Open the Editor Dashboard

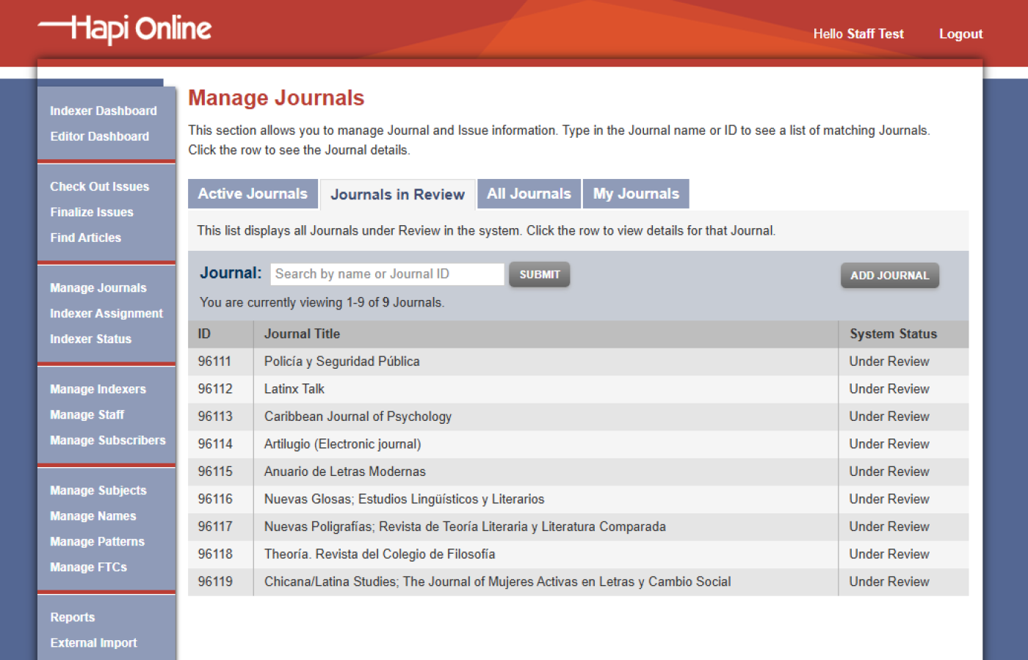point(99,136)
